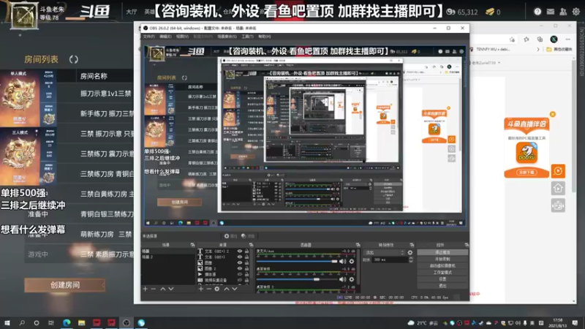Open OBS 场景集合(S) menu
Image resolution: width=585 pixels, height=329 pixels.
(x=227, y=37)
